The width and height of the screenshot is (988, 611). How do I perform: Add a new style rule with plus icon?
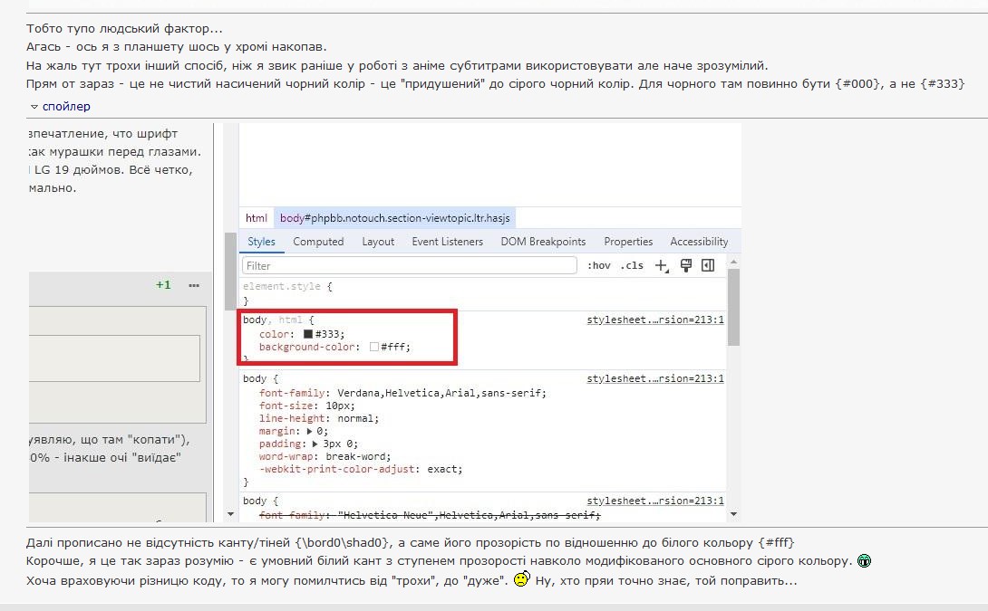661,266
